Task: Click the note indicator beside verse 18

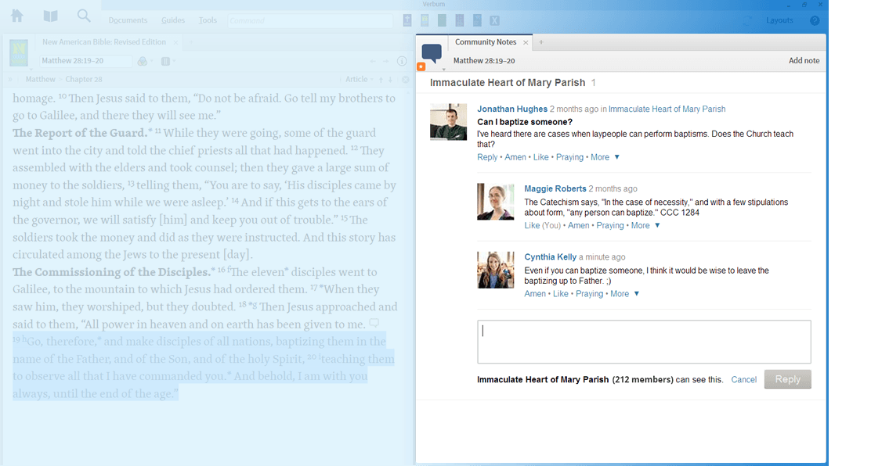Action: pyautogui.click(x=374, y=322)
